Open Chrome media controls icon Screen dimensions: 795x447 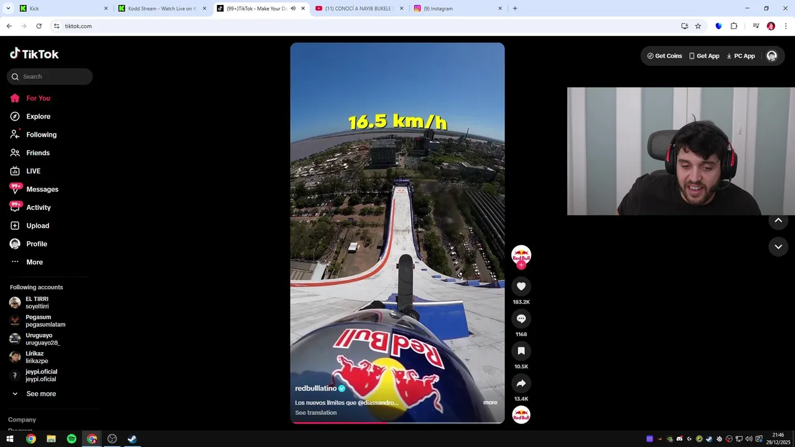[756, 26]
